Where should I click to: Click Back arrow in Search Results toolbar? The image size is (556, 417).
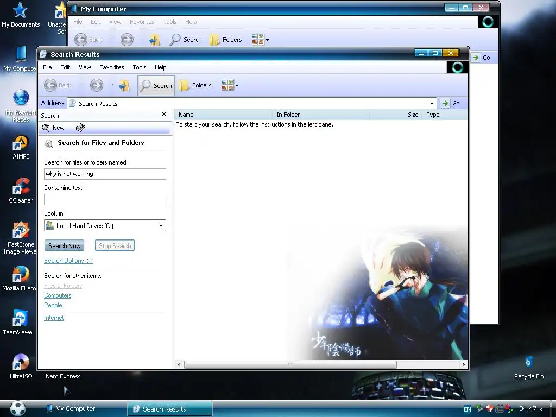(x=58, y=85)
